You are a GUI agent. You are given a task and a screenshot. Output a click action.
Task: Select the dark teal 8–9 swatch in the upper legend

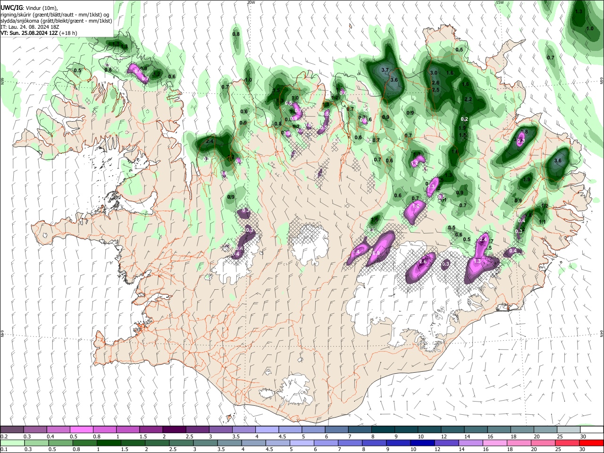click(x=383, y=430)
